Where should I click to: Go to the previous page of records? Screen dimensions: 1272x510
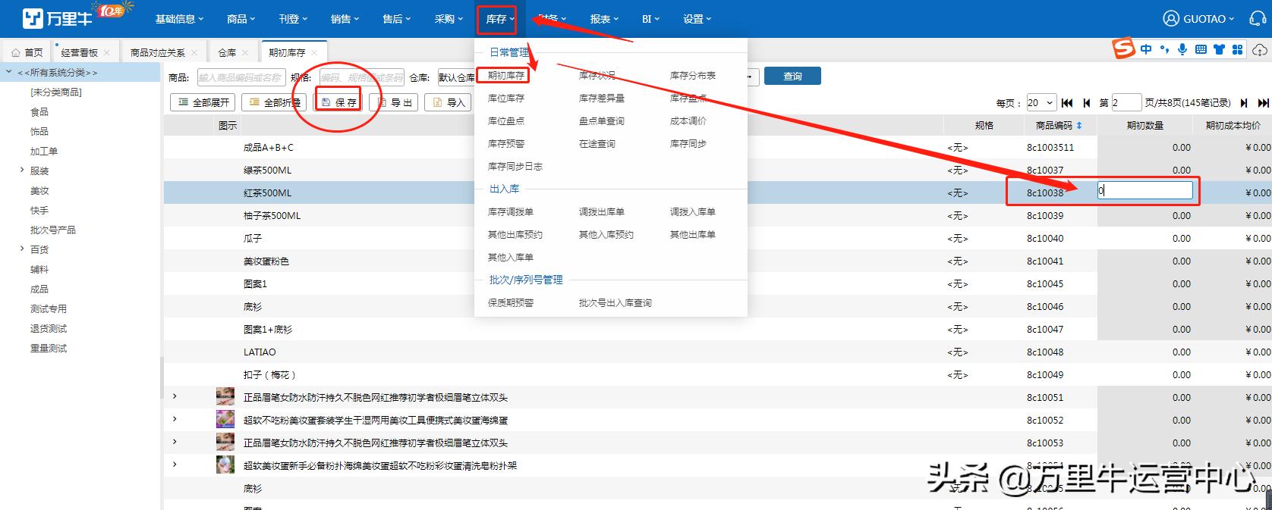coord(1087,103)
